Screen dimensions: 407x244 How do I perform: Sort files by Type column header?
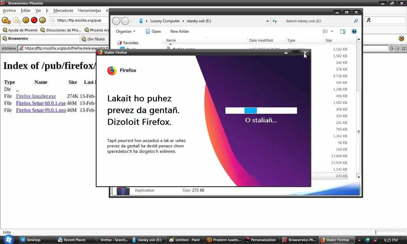point(304,40)
